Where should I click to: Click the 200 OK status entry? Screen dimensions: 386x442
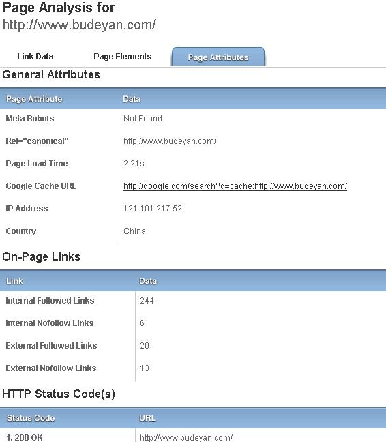pyautogui.click(x=25, y=438)
